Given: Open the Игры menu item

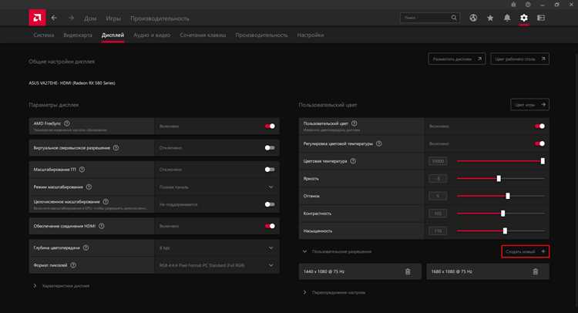Looking at the screenshot, I should 113,19.
